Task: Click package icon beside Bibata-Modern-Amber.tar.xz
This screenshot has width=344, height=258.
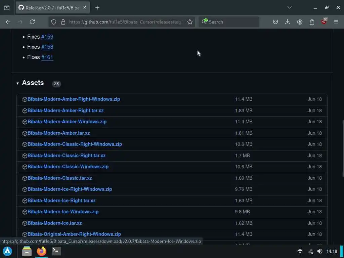Action: tap(25, 133)
